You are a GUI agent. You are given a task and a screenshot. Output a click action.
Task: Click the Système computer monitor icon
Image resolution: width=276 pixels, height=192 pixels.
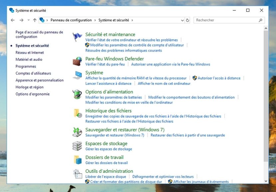[x=78, y=75]
